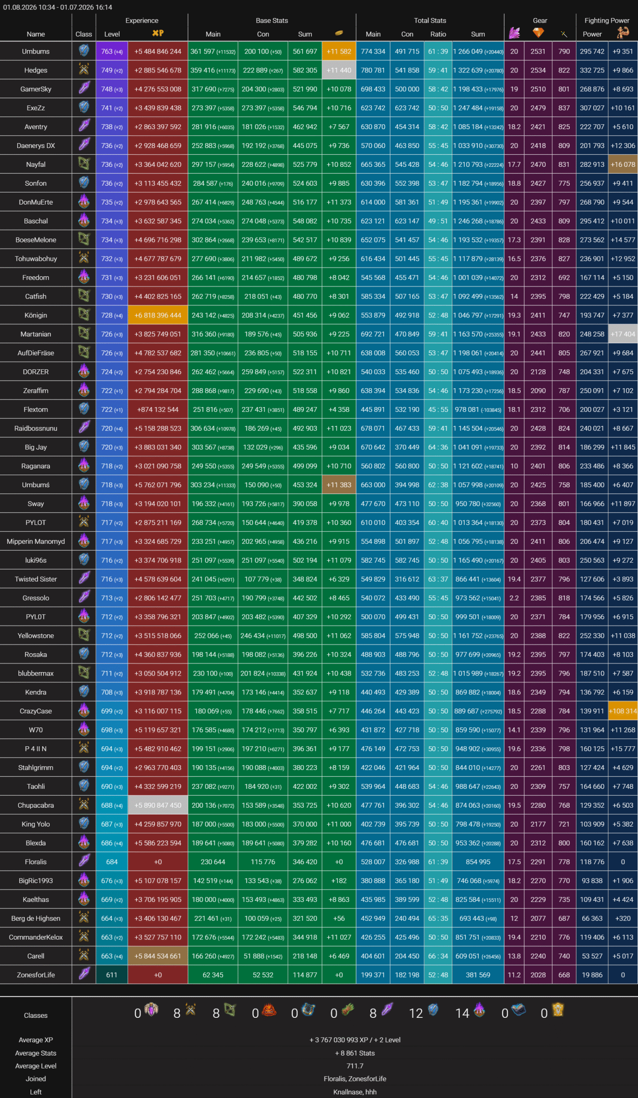Viewport: 638px width, 1098px height.
Task: Click the purple crystal icon in the Gear header
Action: pos(514,33)
